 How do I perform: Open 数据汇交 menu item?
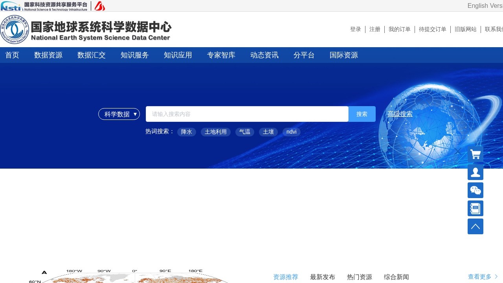coord(92,55)
